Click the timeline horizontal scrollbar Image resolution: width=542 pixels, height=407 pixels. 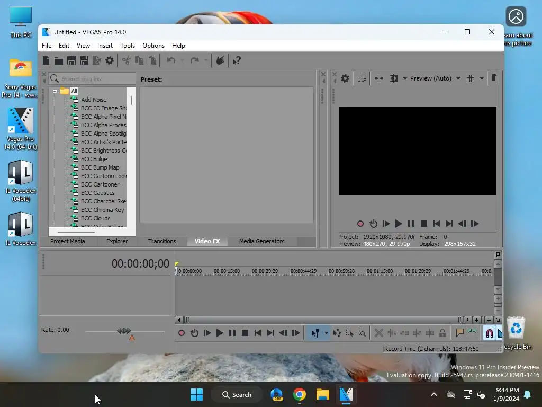(x=323, y=320)
